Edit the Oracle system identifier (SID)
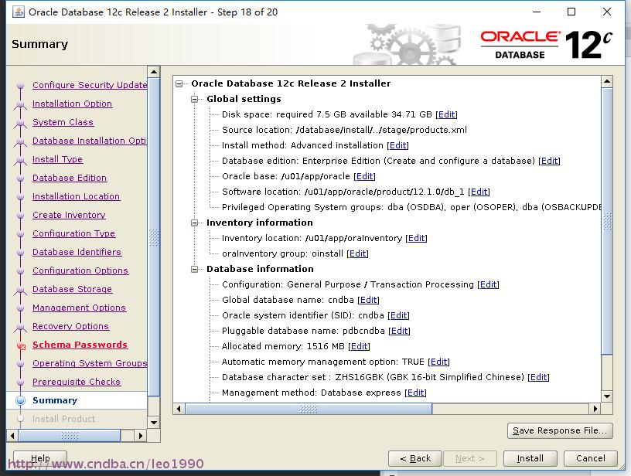Screen dimensions: 631x476 [398, 315]
